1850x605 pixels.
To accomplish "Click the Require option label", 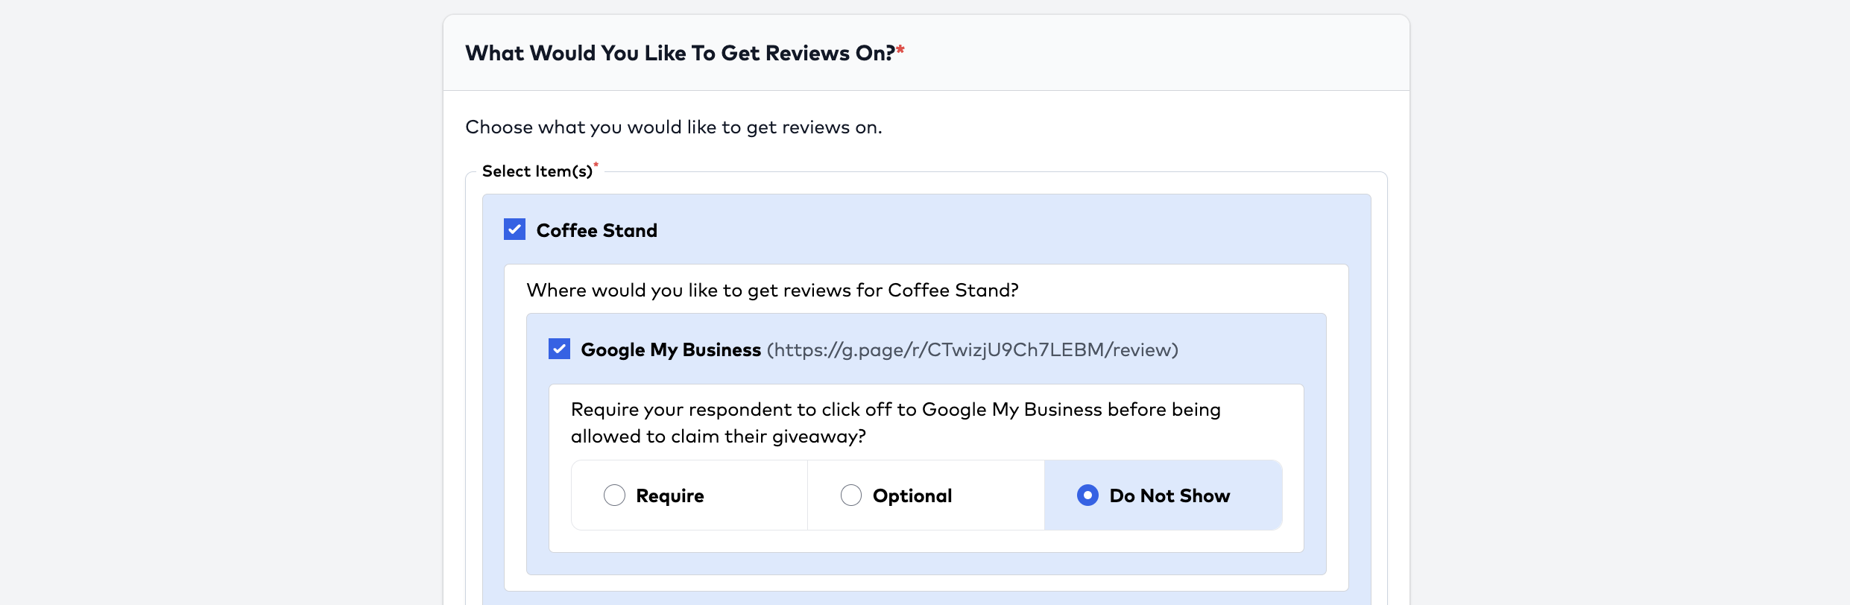I will click(x=669, y=496).
